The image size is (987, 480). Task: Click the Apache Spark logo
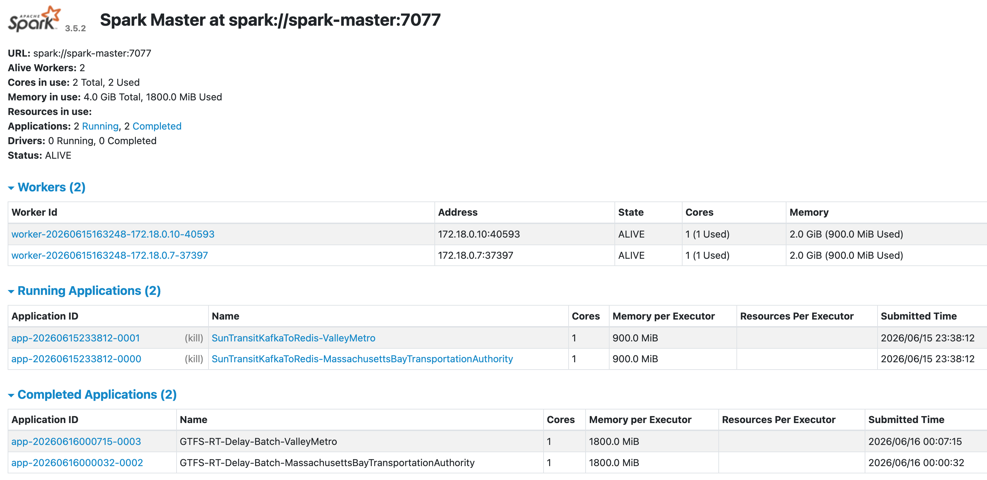point(34,19)
